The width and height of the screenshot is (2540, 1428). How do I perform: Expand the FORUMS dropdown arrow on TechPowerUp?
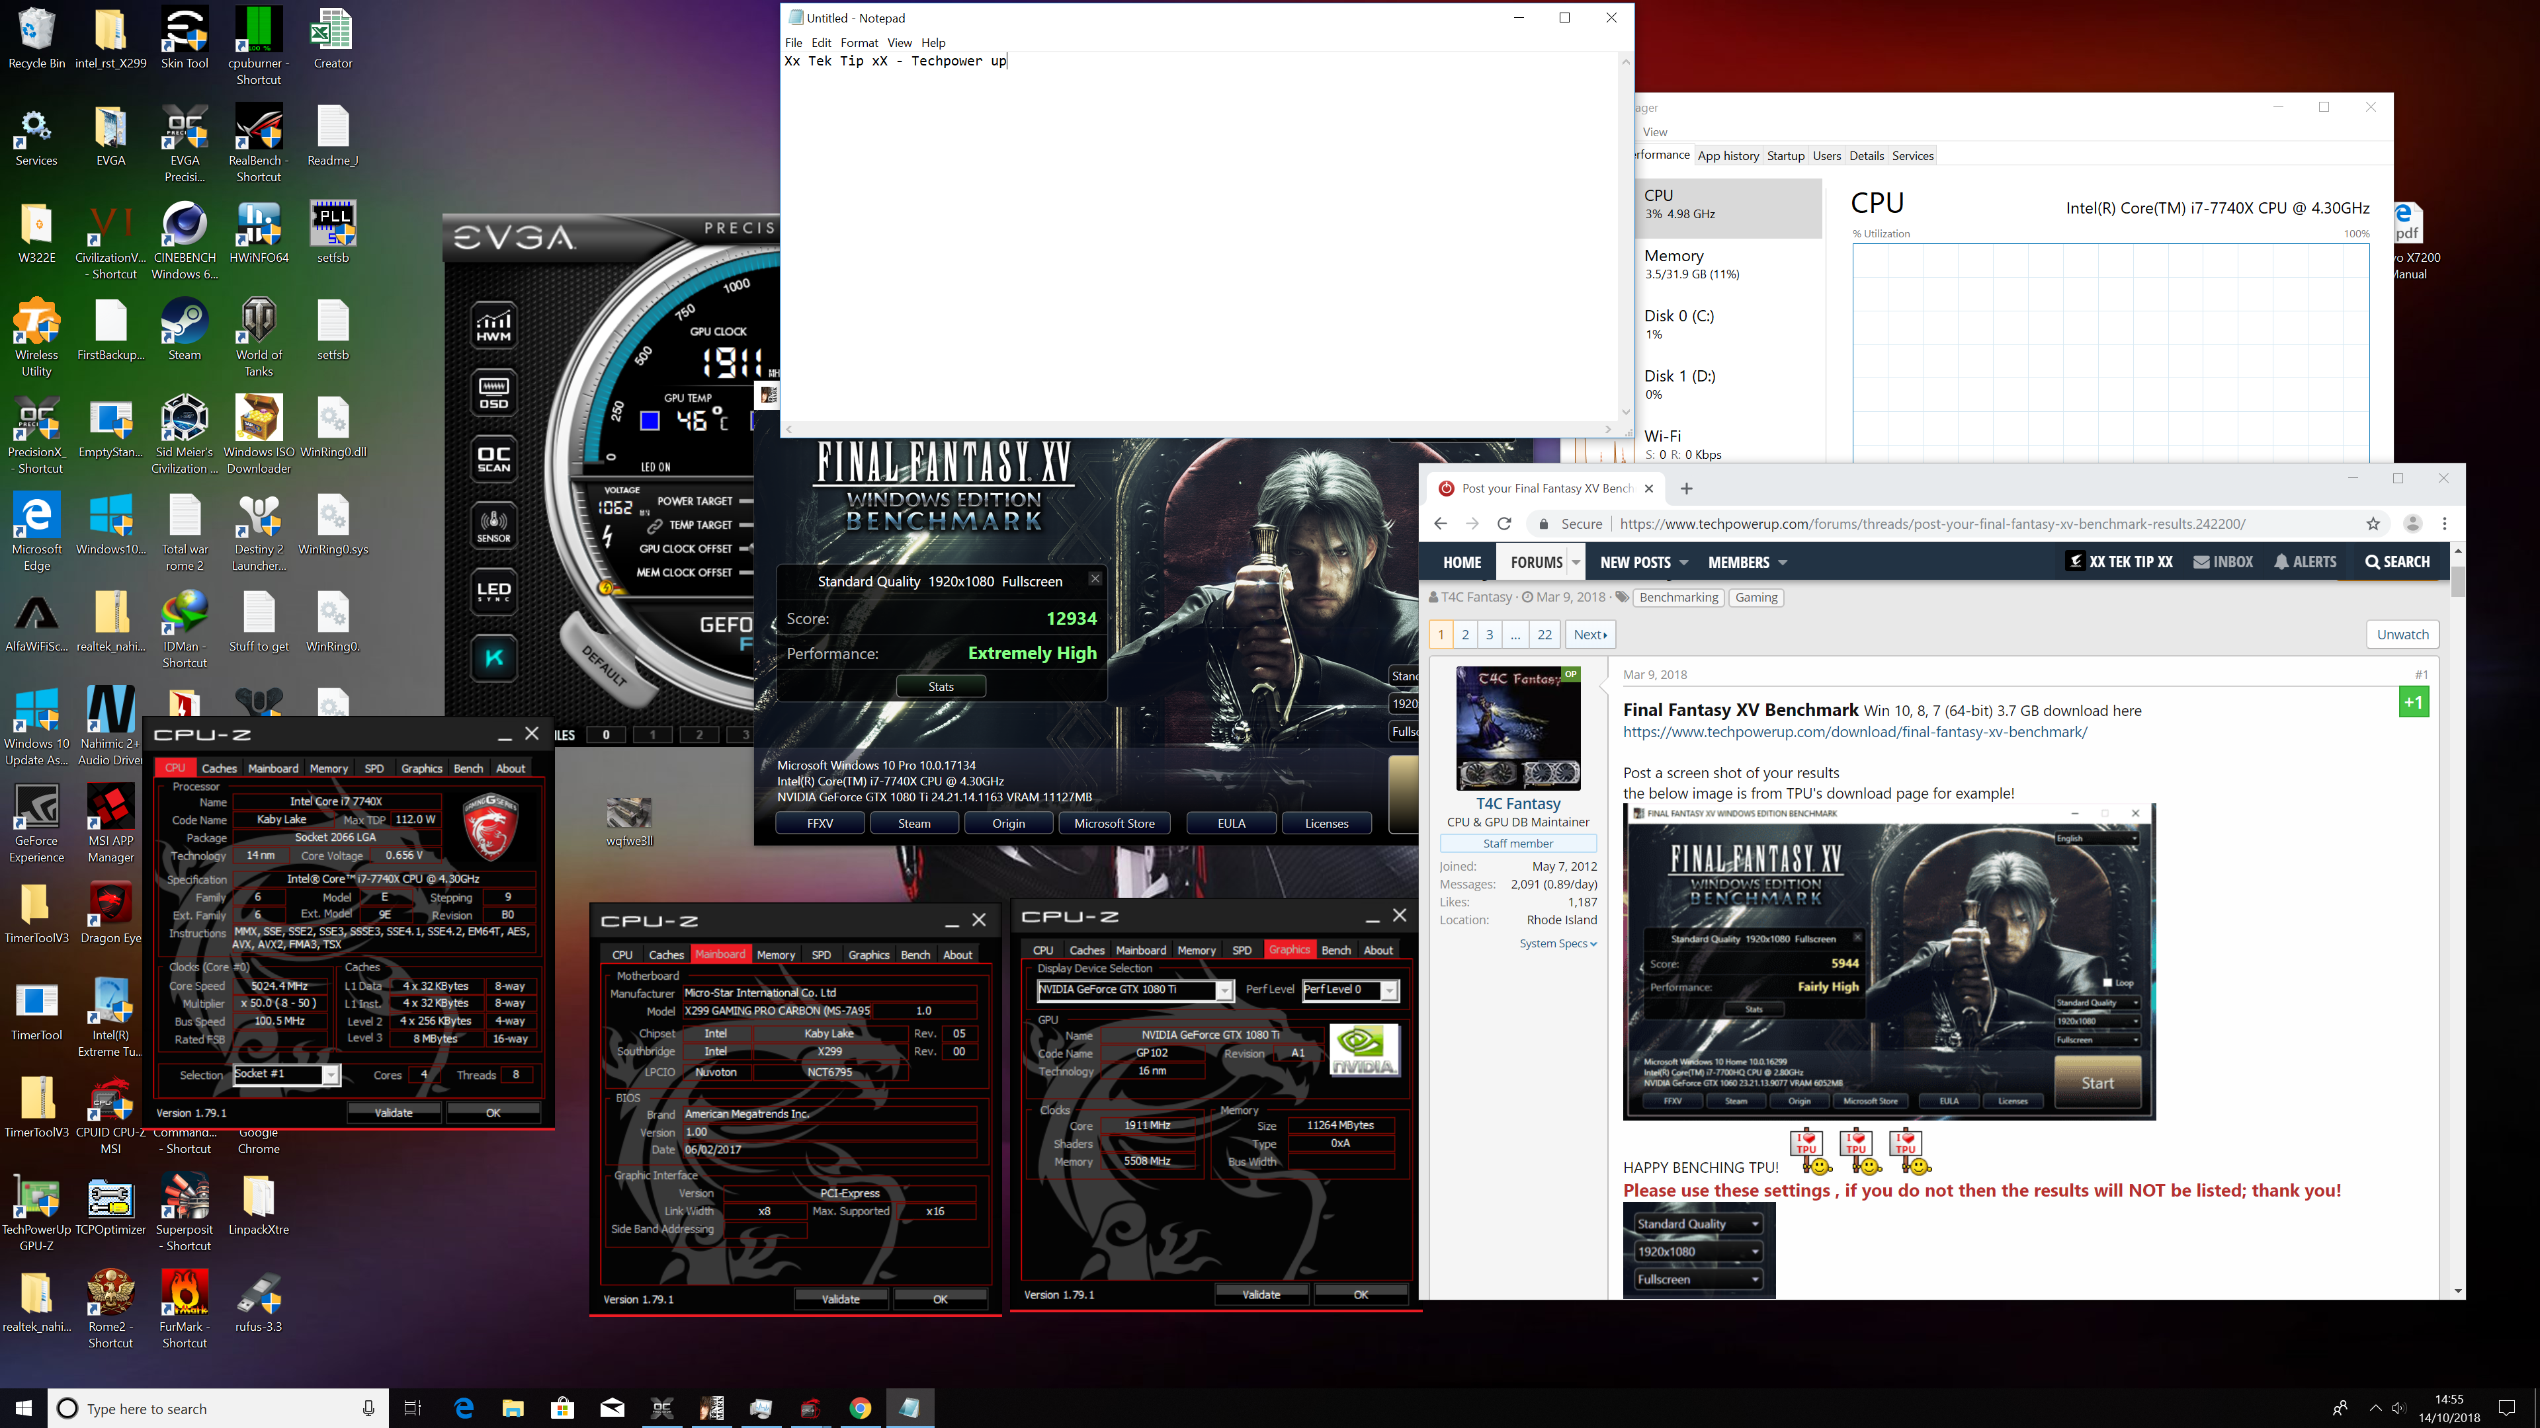1576,562
